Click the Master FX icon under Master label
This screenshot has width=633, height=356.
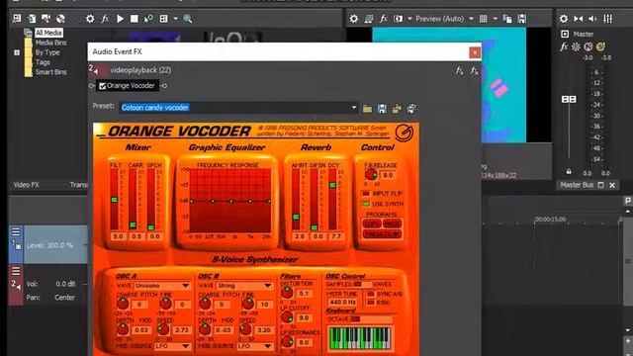[x=564, y=46]
